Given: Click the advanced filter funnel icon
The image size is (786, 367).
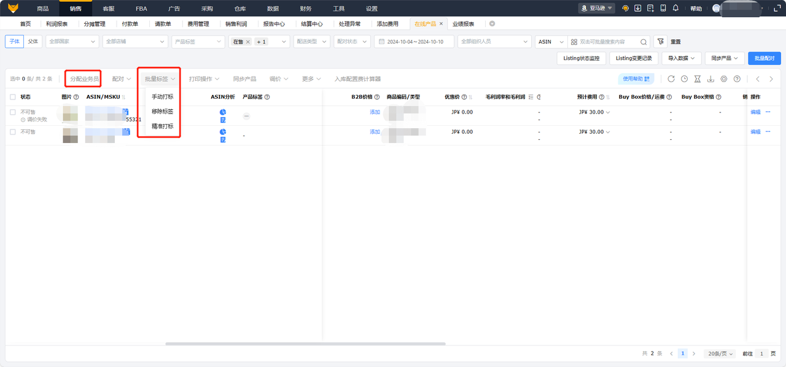Looking at the screenshot, I should (660, 42).
